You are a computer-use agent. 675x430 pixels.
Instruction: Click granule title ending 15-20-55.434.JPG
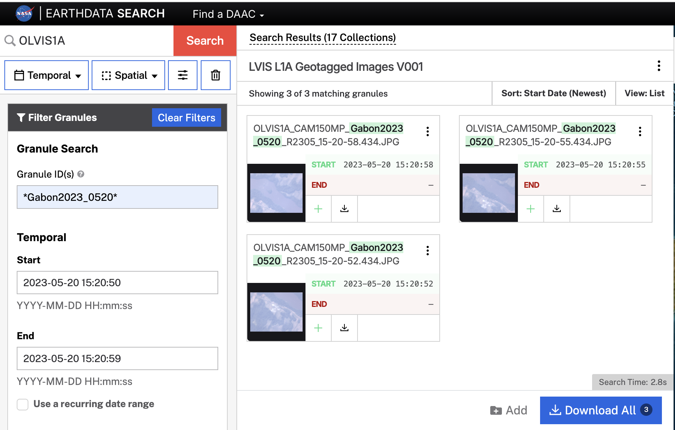[541, 135]
